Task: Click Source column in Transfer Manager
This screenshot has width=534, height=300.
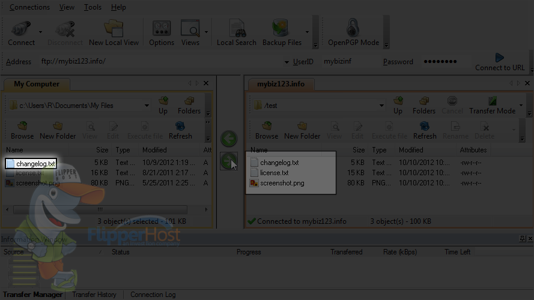Action: (14, 252)
